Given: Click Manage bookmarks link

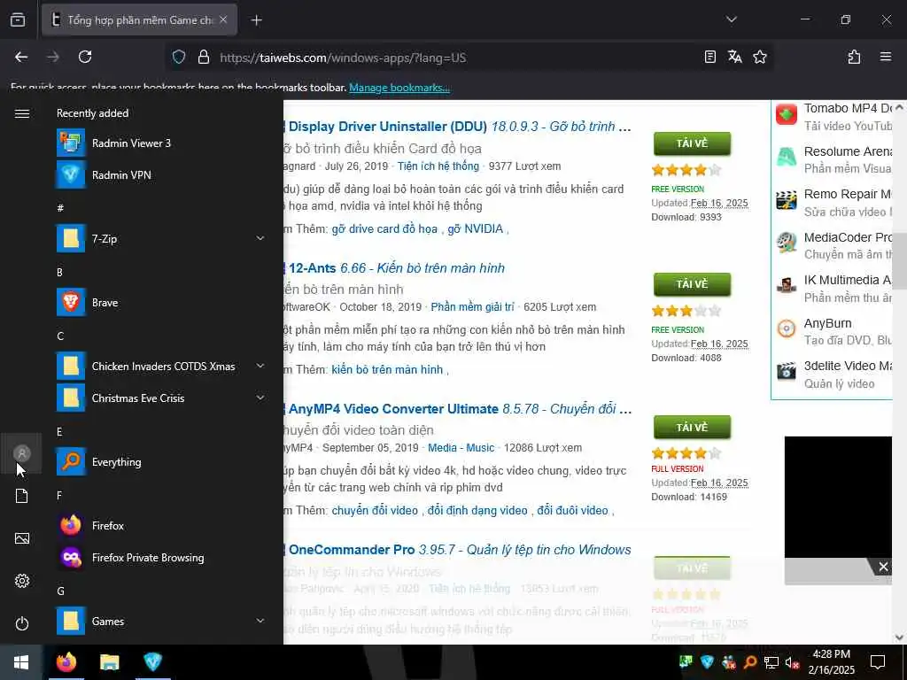Looking at the screenshot, I should pos(399,88).
